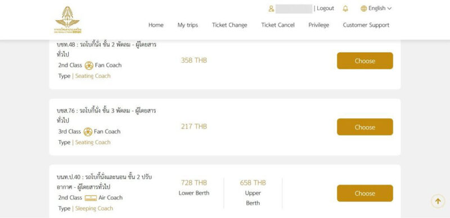Click the fan icon for 3rd Class
Viewport: 450px width, 218px height.
point(88,132)
